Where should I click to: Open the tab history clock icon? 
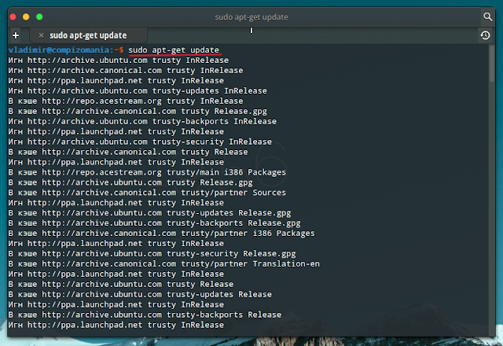point(485,35)
